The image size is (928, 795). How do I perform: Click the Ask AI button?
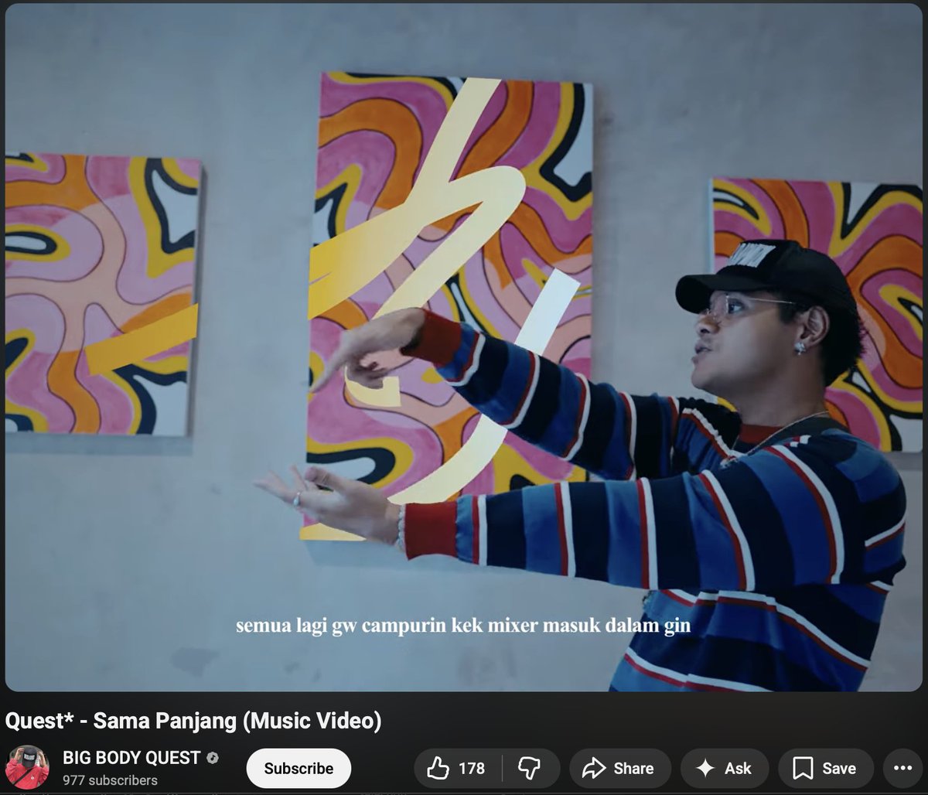[x=724, y=768]
